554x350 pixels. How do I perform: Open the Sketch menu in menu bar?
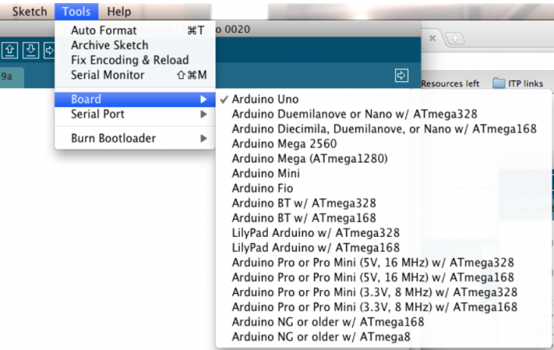coord(29,11)
